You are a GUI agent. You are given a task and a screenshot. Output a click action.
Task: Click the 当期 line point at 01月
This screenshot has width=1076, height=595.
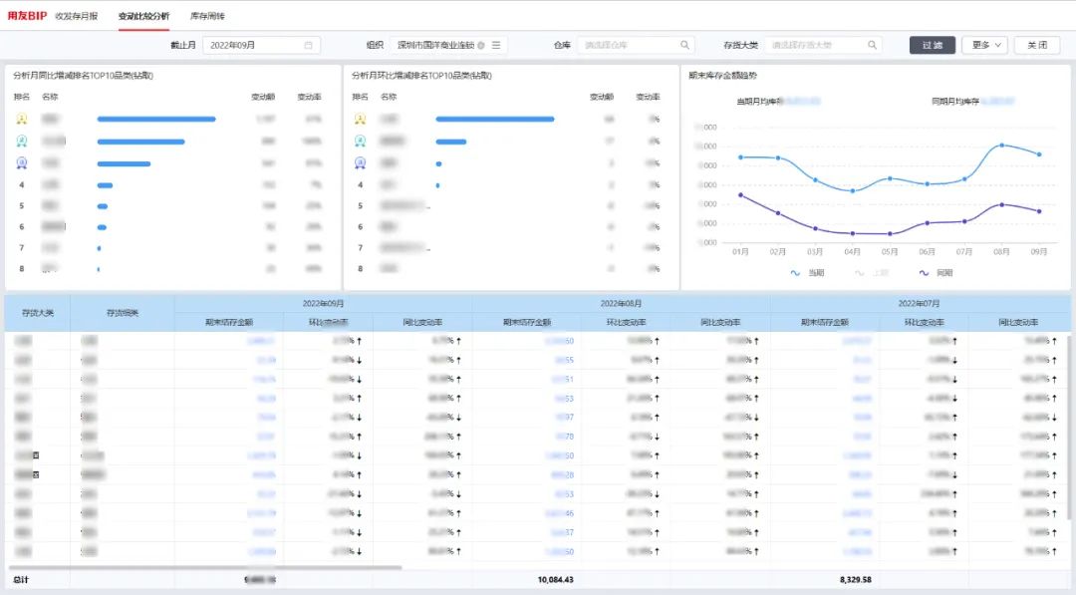coord(740,157)
